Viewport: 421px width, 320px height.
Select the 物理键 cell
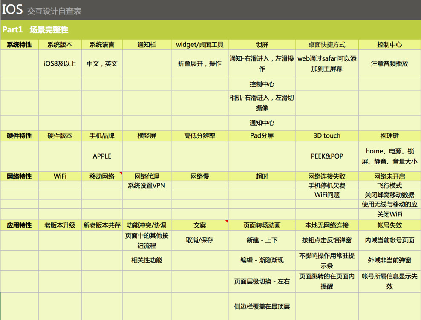click(x=389, y=136)
